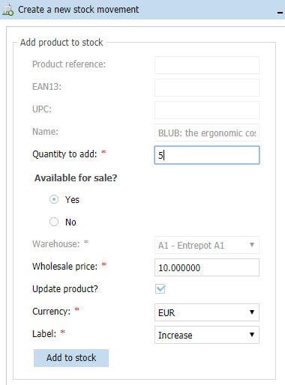
Task: Click the Currency dropdown arrow
Action: click(252, 312)
